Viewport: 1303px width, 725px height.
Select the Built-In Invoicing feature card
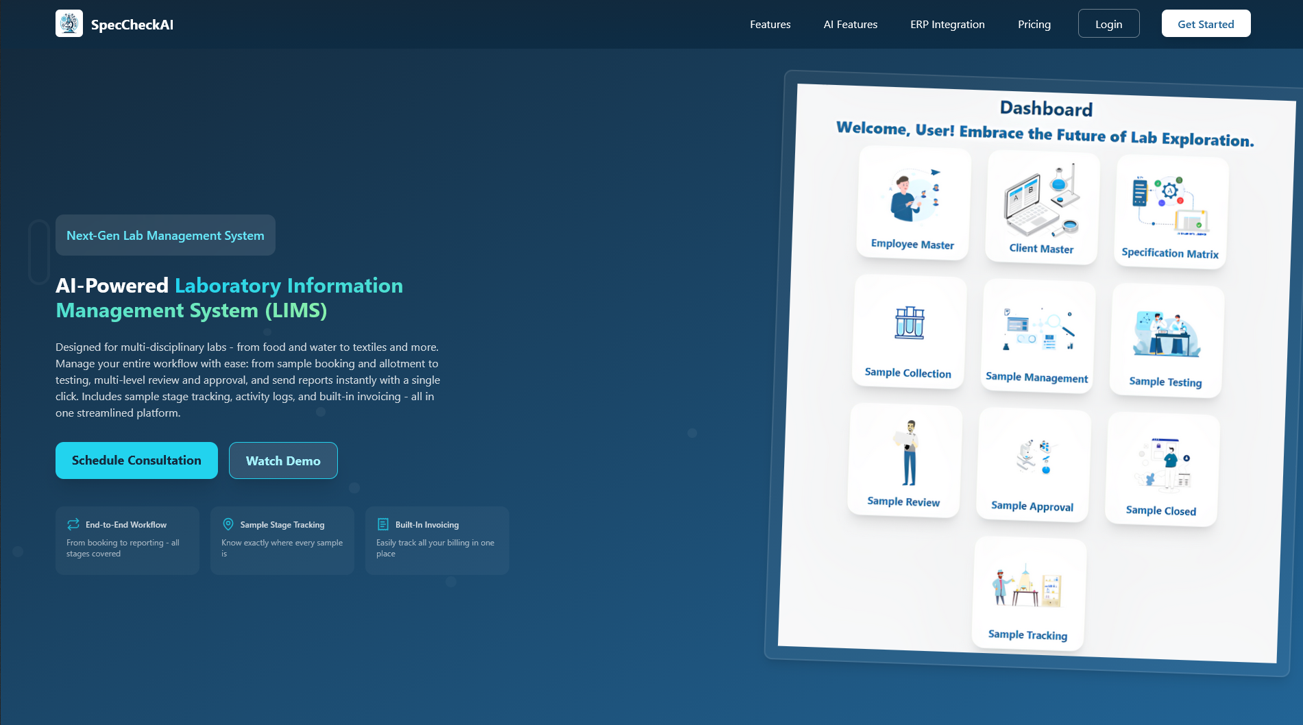(437, 540)
